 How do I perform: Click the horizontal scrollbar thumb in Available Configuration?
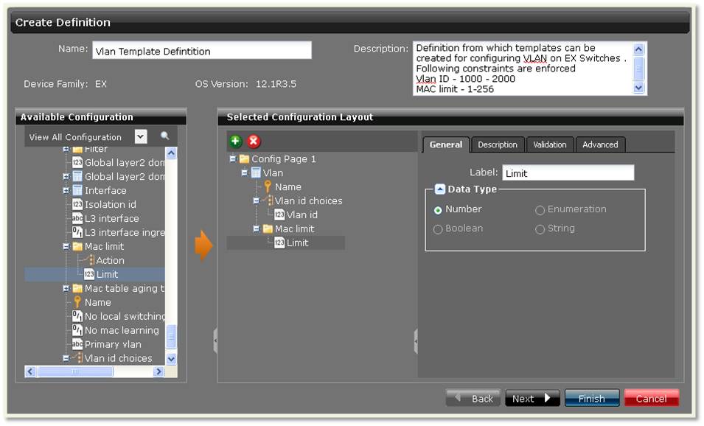pos(75,371)
